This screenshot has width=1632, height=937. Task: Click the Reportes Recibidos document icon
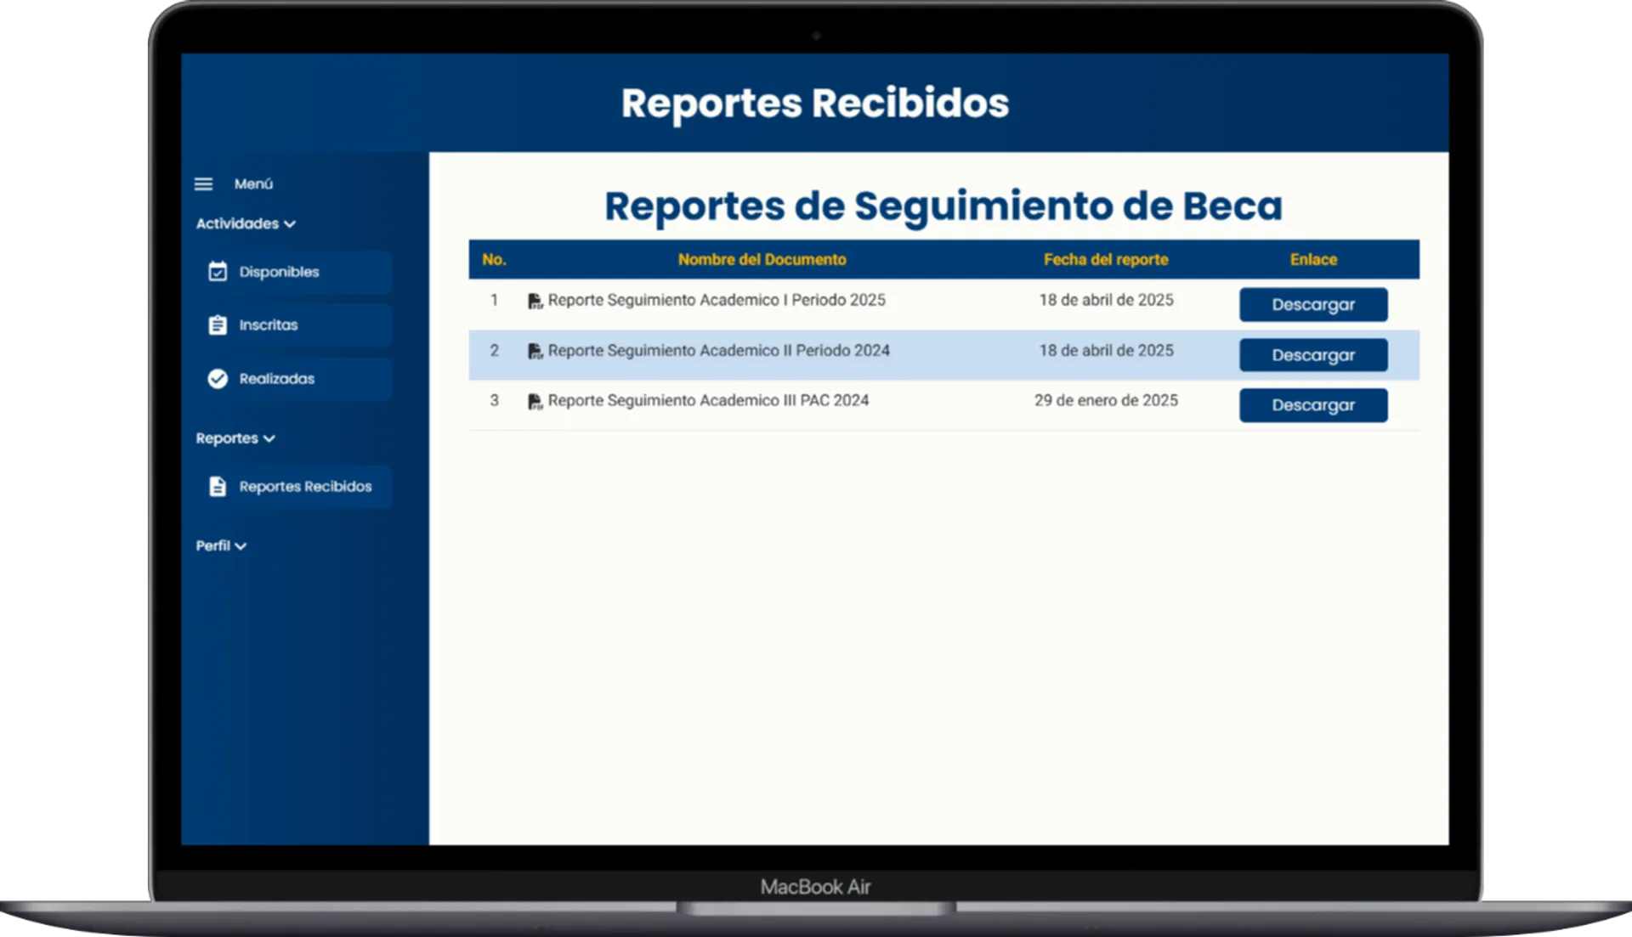218,487
